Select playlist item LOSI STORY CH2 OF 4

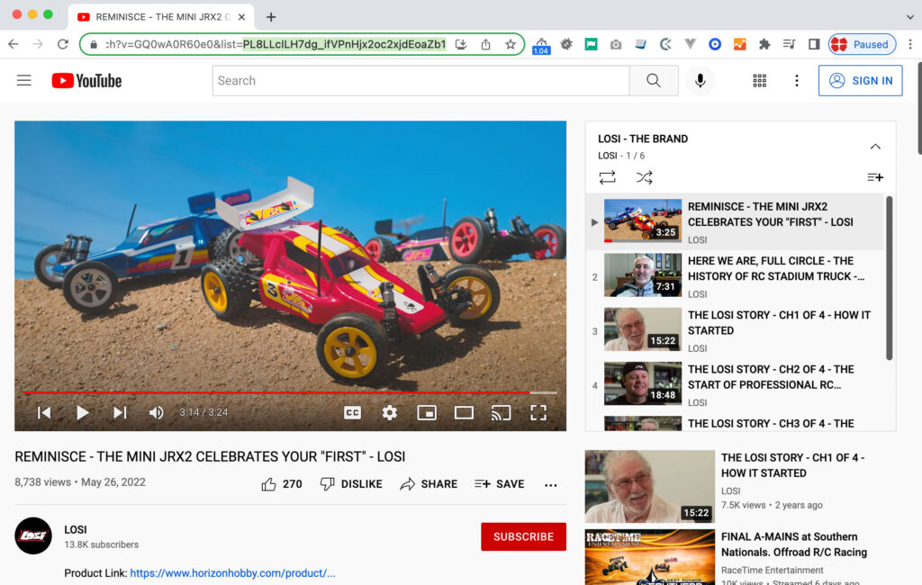pyautogui.click(x=735, y=384)
